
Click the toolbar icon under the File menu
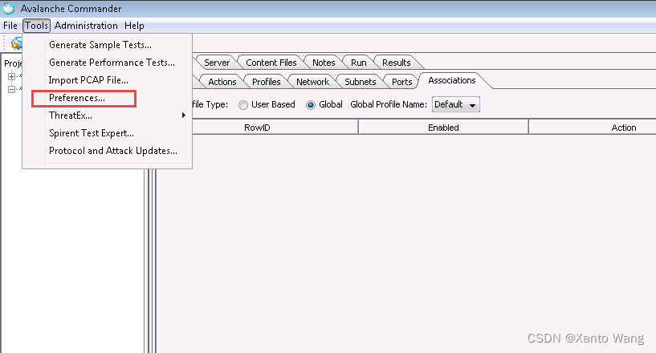click(16, 43)
